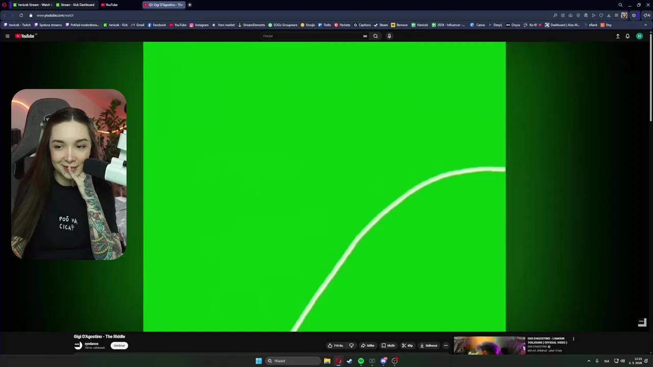This screenshot has height=367, width=653.
Task: Click the YouTube search magnifier button
Action: [375, 36]
